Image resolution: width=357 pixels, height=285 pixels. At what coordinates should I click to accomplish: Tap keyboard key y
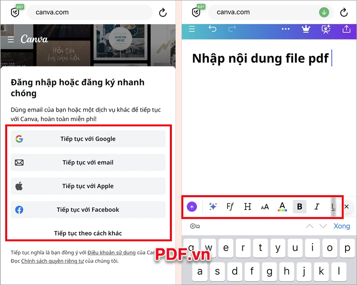pyautogui.click(x=278, y=248)
